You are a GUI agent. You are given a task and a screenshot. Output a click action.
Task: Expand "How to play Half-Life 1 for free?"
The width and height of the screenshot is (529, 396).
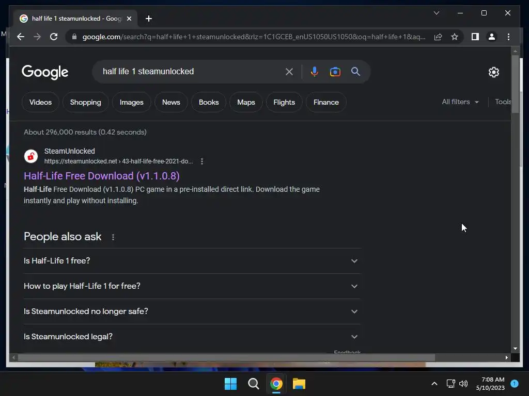[192, 286]
